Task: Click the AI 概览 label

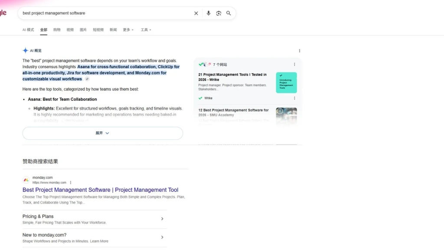Action: click(36, 50)
